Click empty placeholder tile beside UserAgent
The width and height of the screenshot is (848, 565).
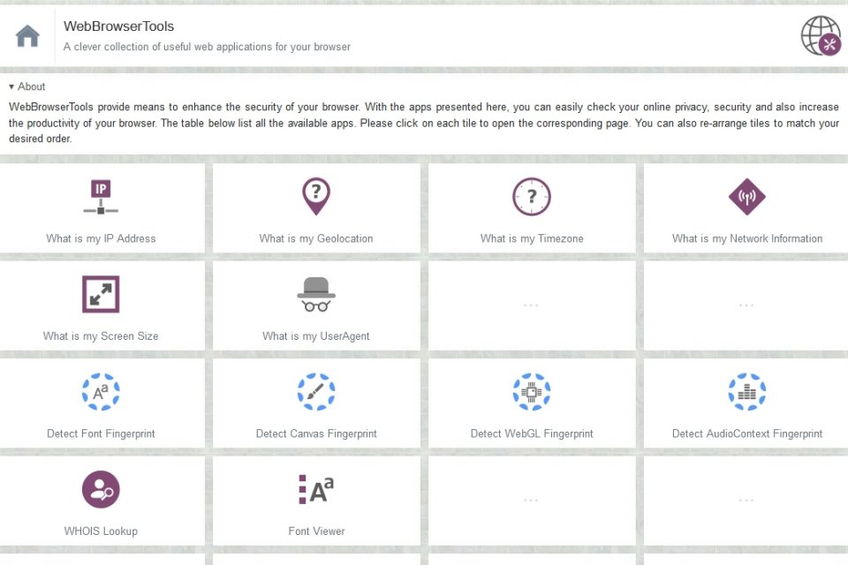click(x=532, y=305)
